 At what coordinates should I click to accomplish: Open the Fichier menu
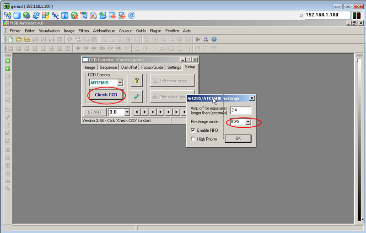pos(15,31)
